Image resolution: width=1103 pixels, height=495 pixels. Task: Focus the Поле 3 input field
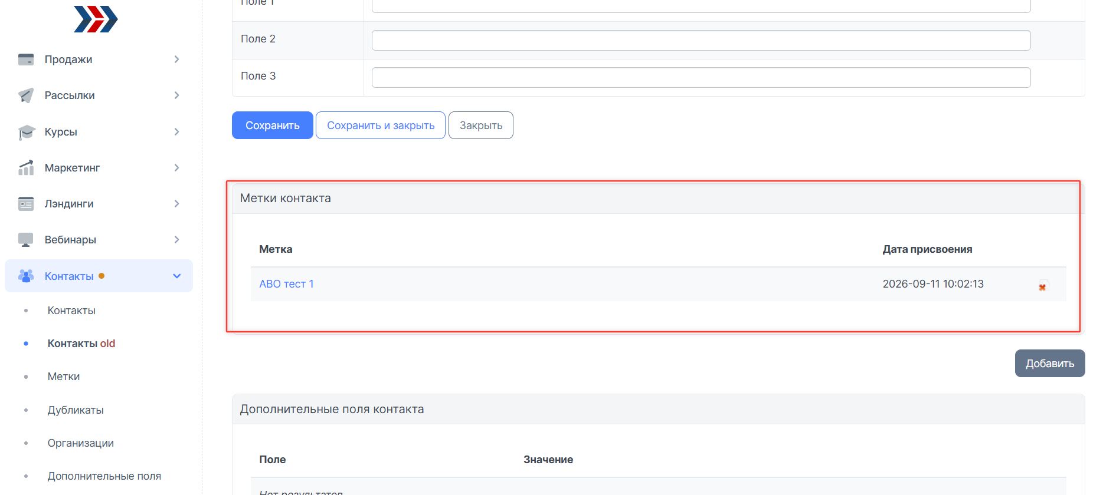tap(701, 77)
